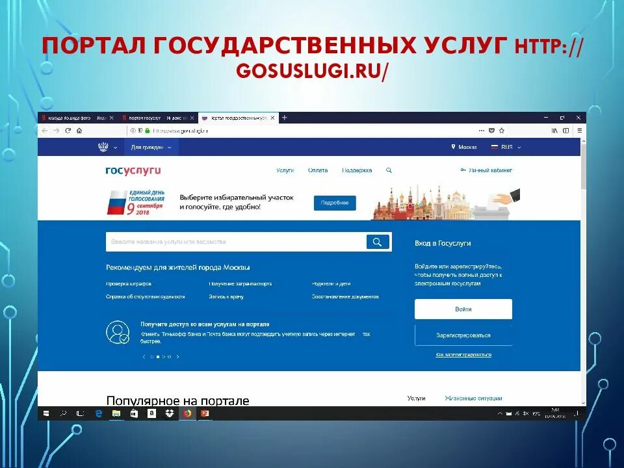Open Task View on the taskbar

point(80,413)
